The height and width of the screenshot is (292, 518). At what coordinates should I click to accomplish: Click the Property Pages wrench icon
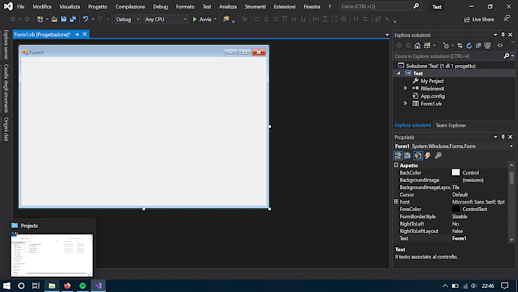click(x=438, y=156)
